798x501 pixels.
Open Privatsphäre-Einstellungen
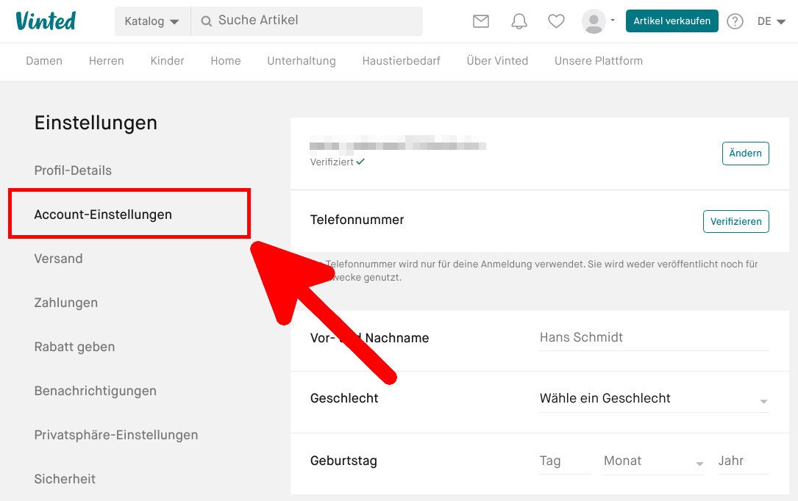click(116, 436)
